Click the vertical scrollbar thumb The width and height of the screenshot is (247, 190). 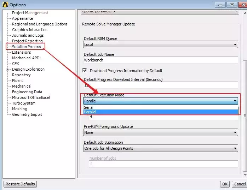(245, 116)
